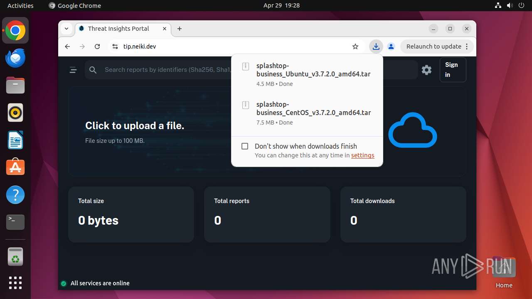
Task: Open the Help icon in dock
Action: pyautogui.click(x=15, y=195)
